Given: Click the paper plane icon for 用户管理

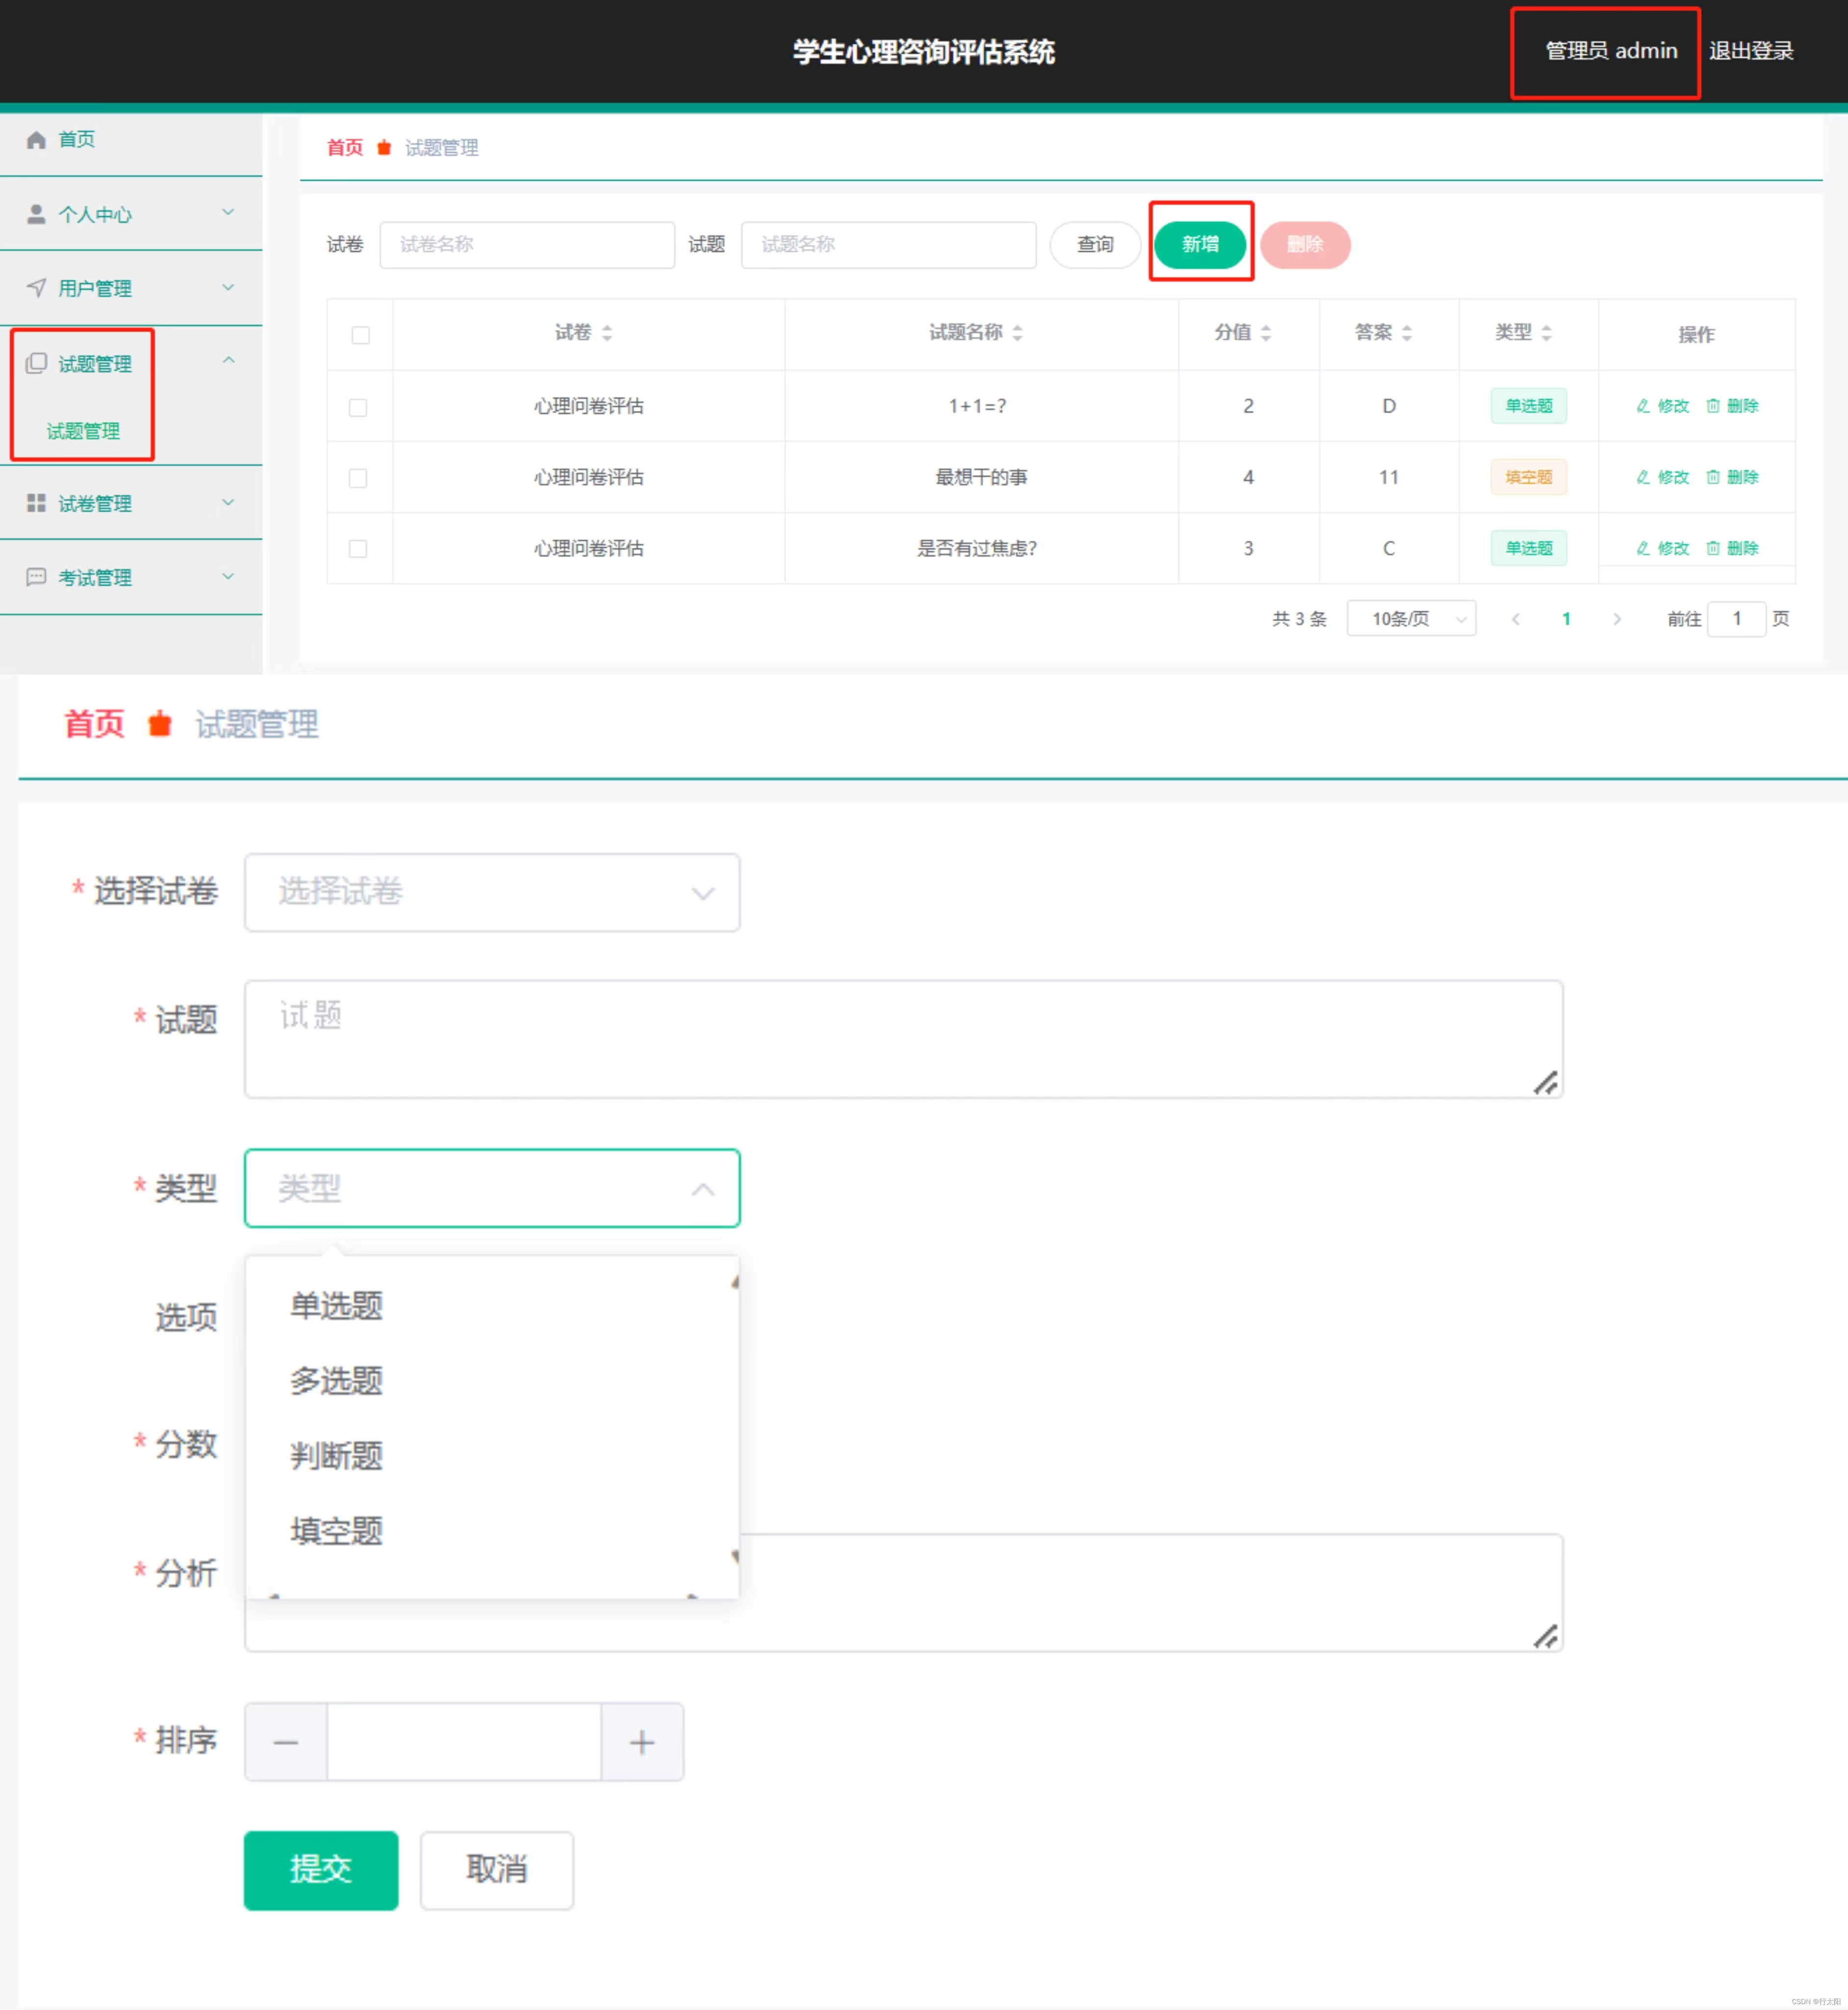Looking at the screenshot, I should (x=36, y=288).
